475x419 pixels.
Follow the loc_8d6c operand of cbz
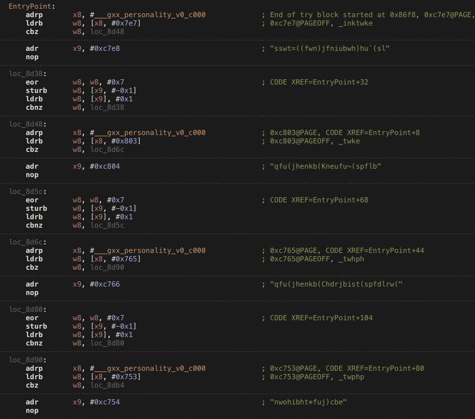[107, 149]
